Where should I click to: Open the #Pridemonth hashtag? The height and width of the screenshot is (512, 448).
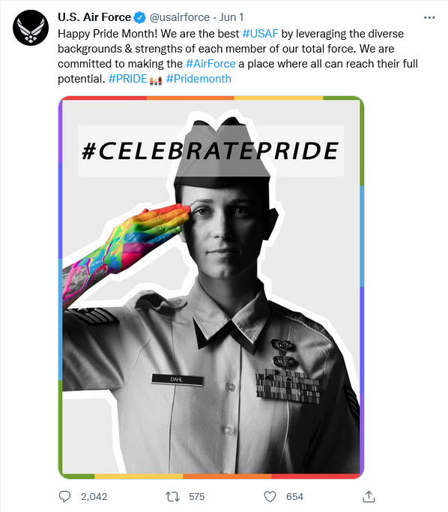point(199,79)
